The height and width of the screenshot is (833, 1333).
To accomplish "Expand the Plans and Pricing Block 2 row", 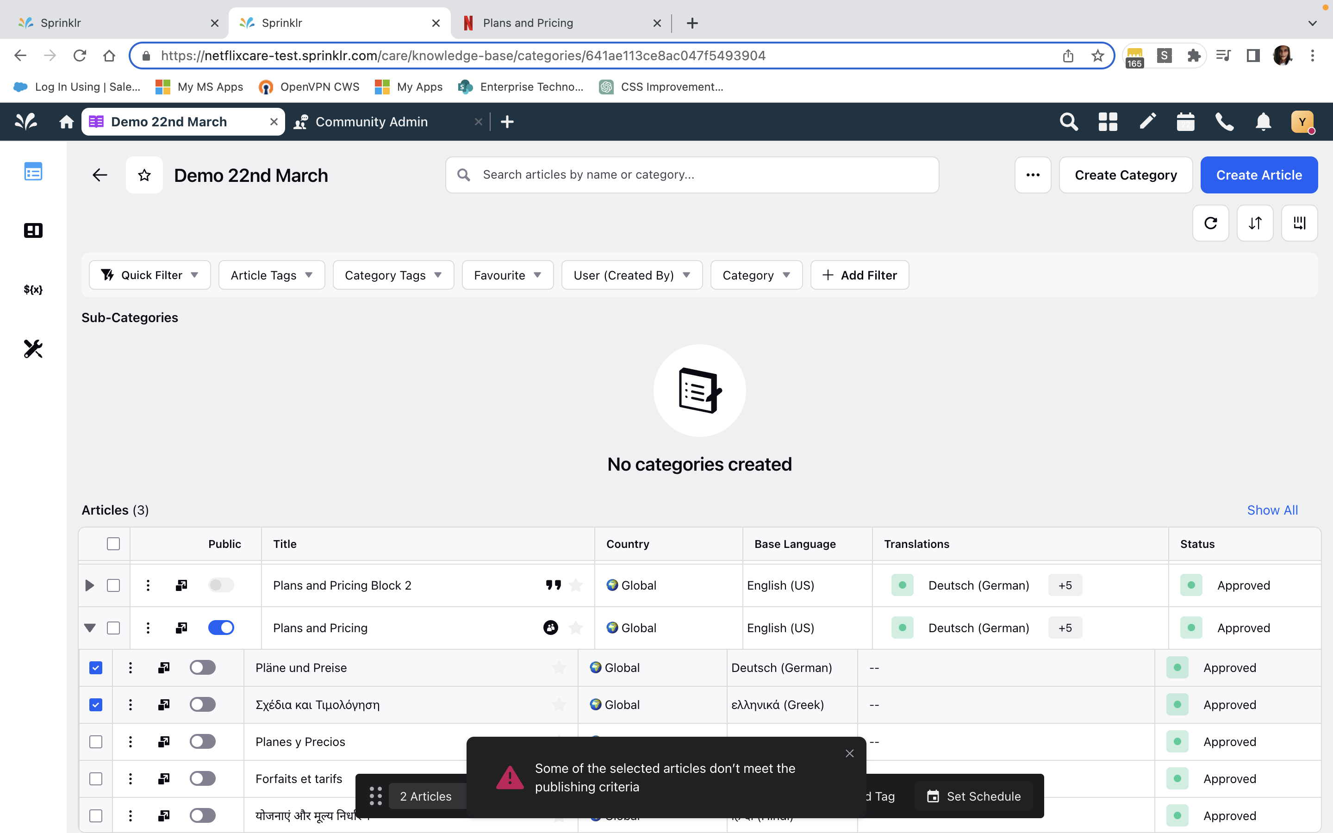I will tap(90, 585).
